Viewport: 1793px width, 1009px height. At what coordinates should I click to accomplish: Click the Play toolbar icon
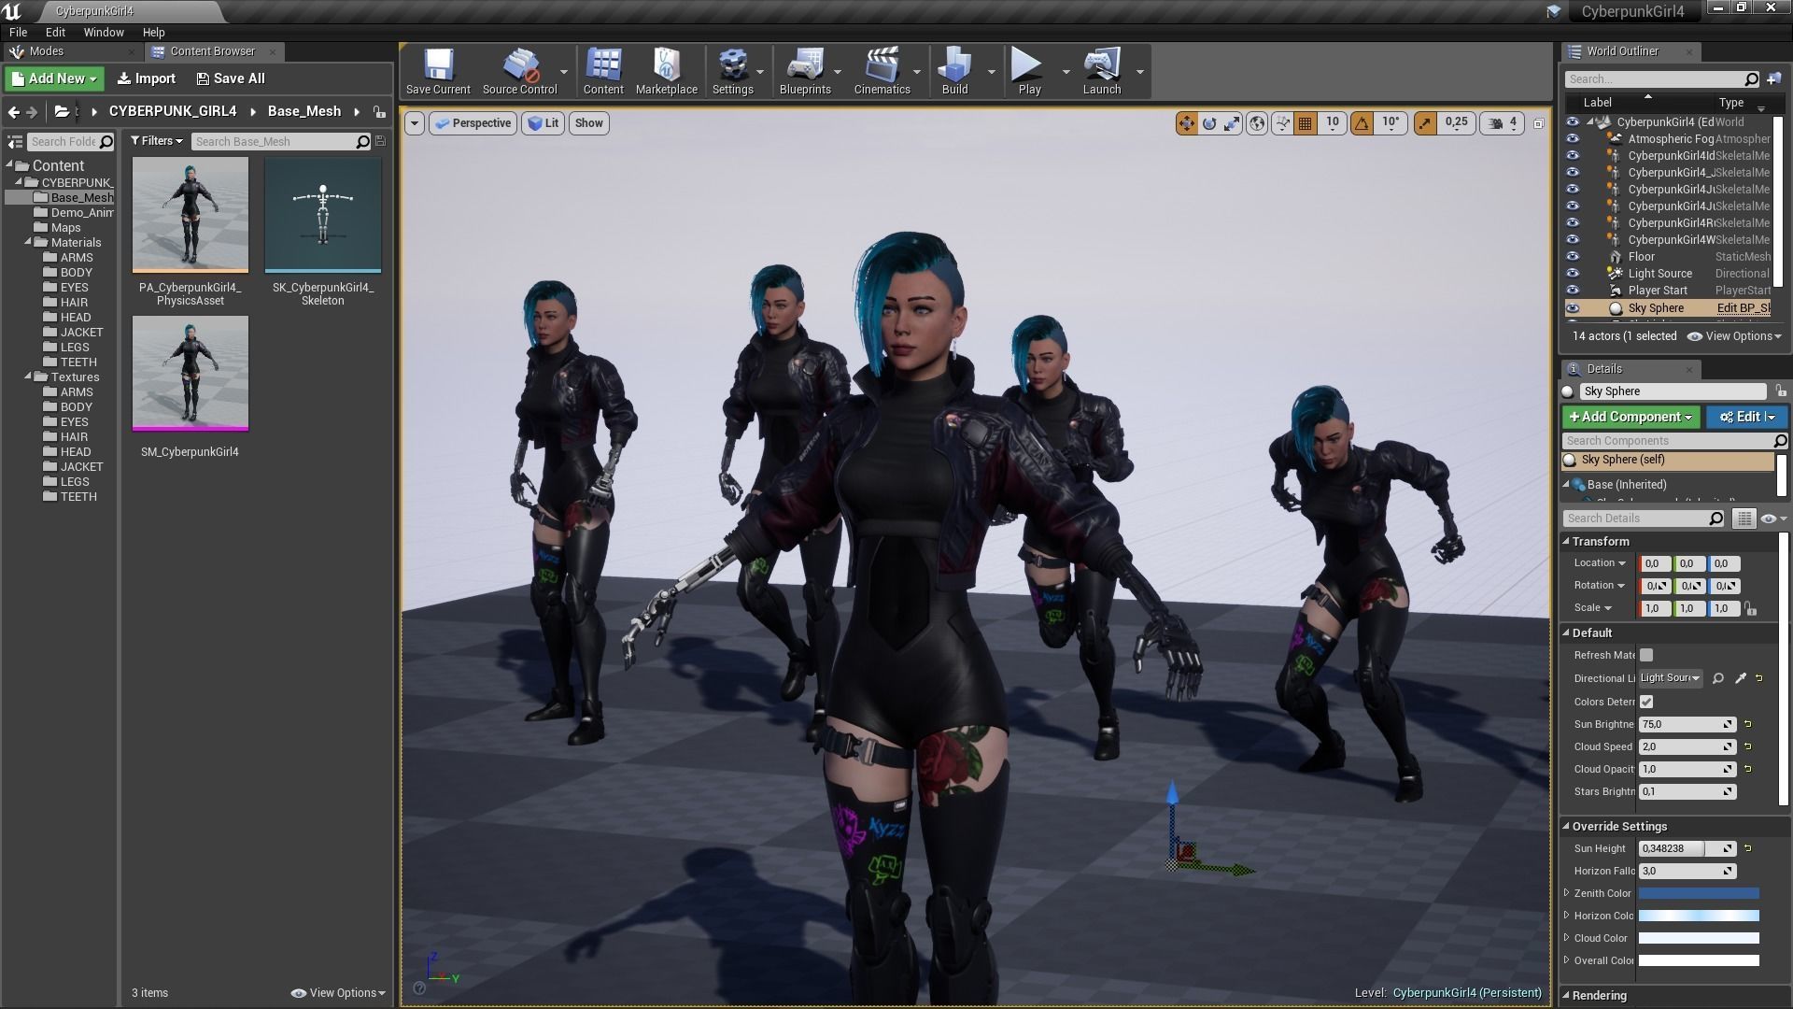(x=1029, y=72)
